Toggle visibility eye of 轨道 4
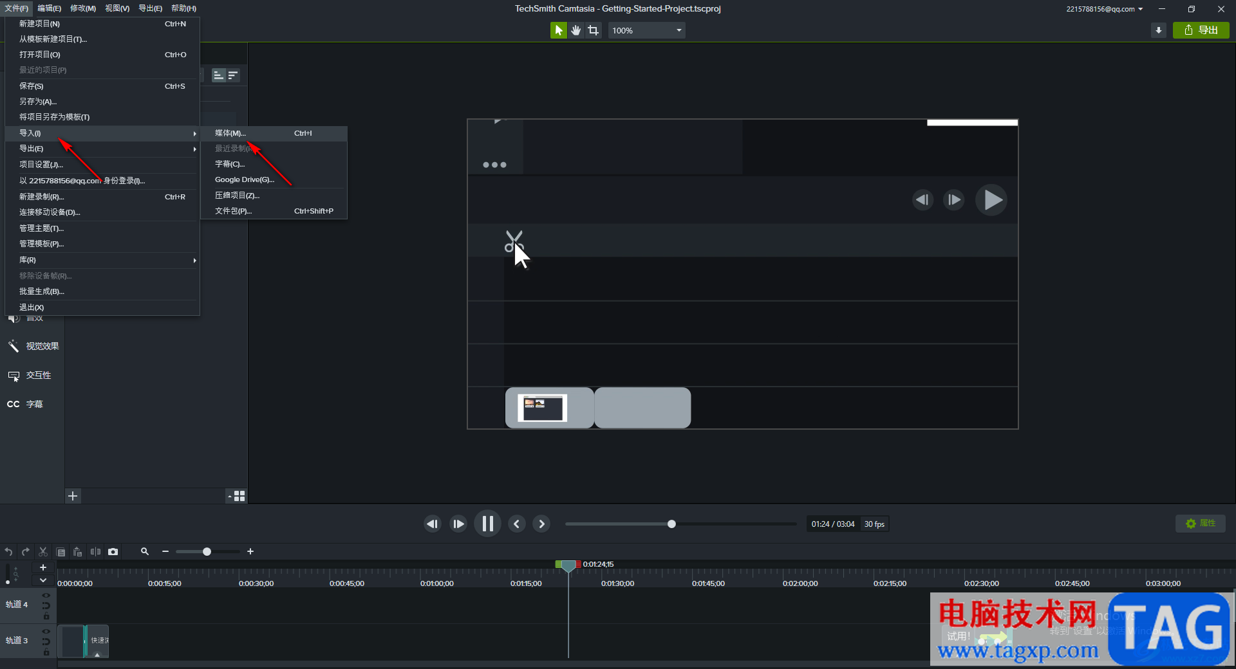Screen dimensions: 1236x669 (46, 596)
